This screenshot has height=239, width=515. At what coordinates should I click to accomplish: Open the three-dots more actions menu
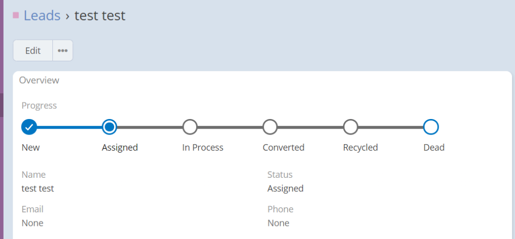pos(63,51)
